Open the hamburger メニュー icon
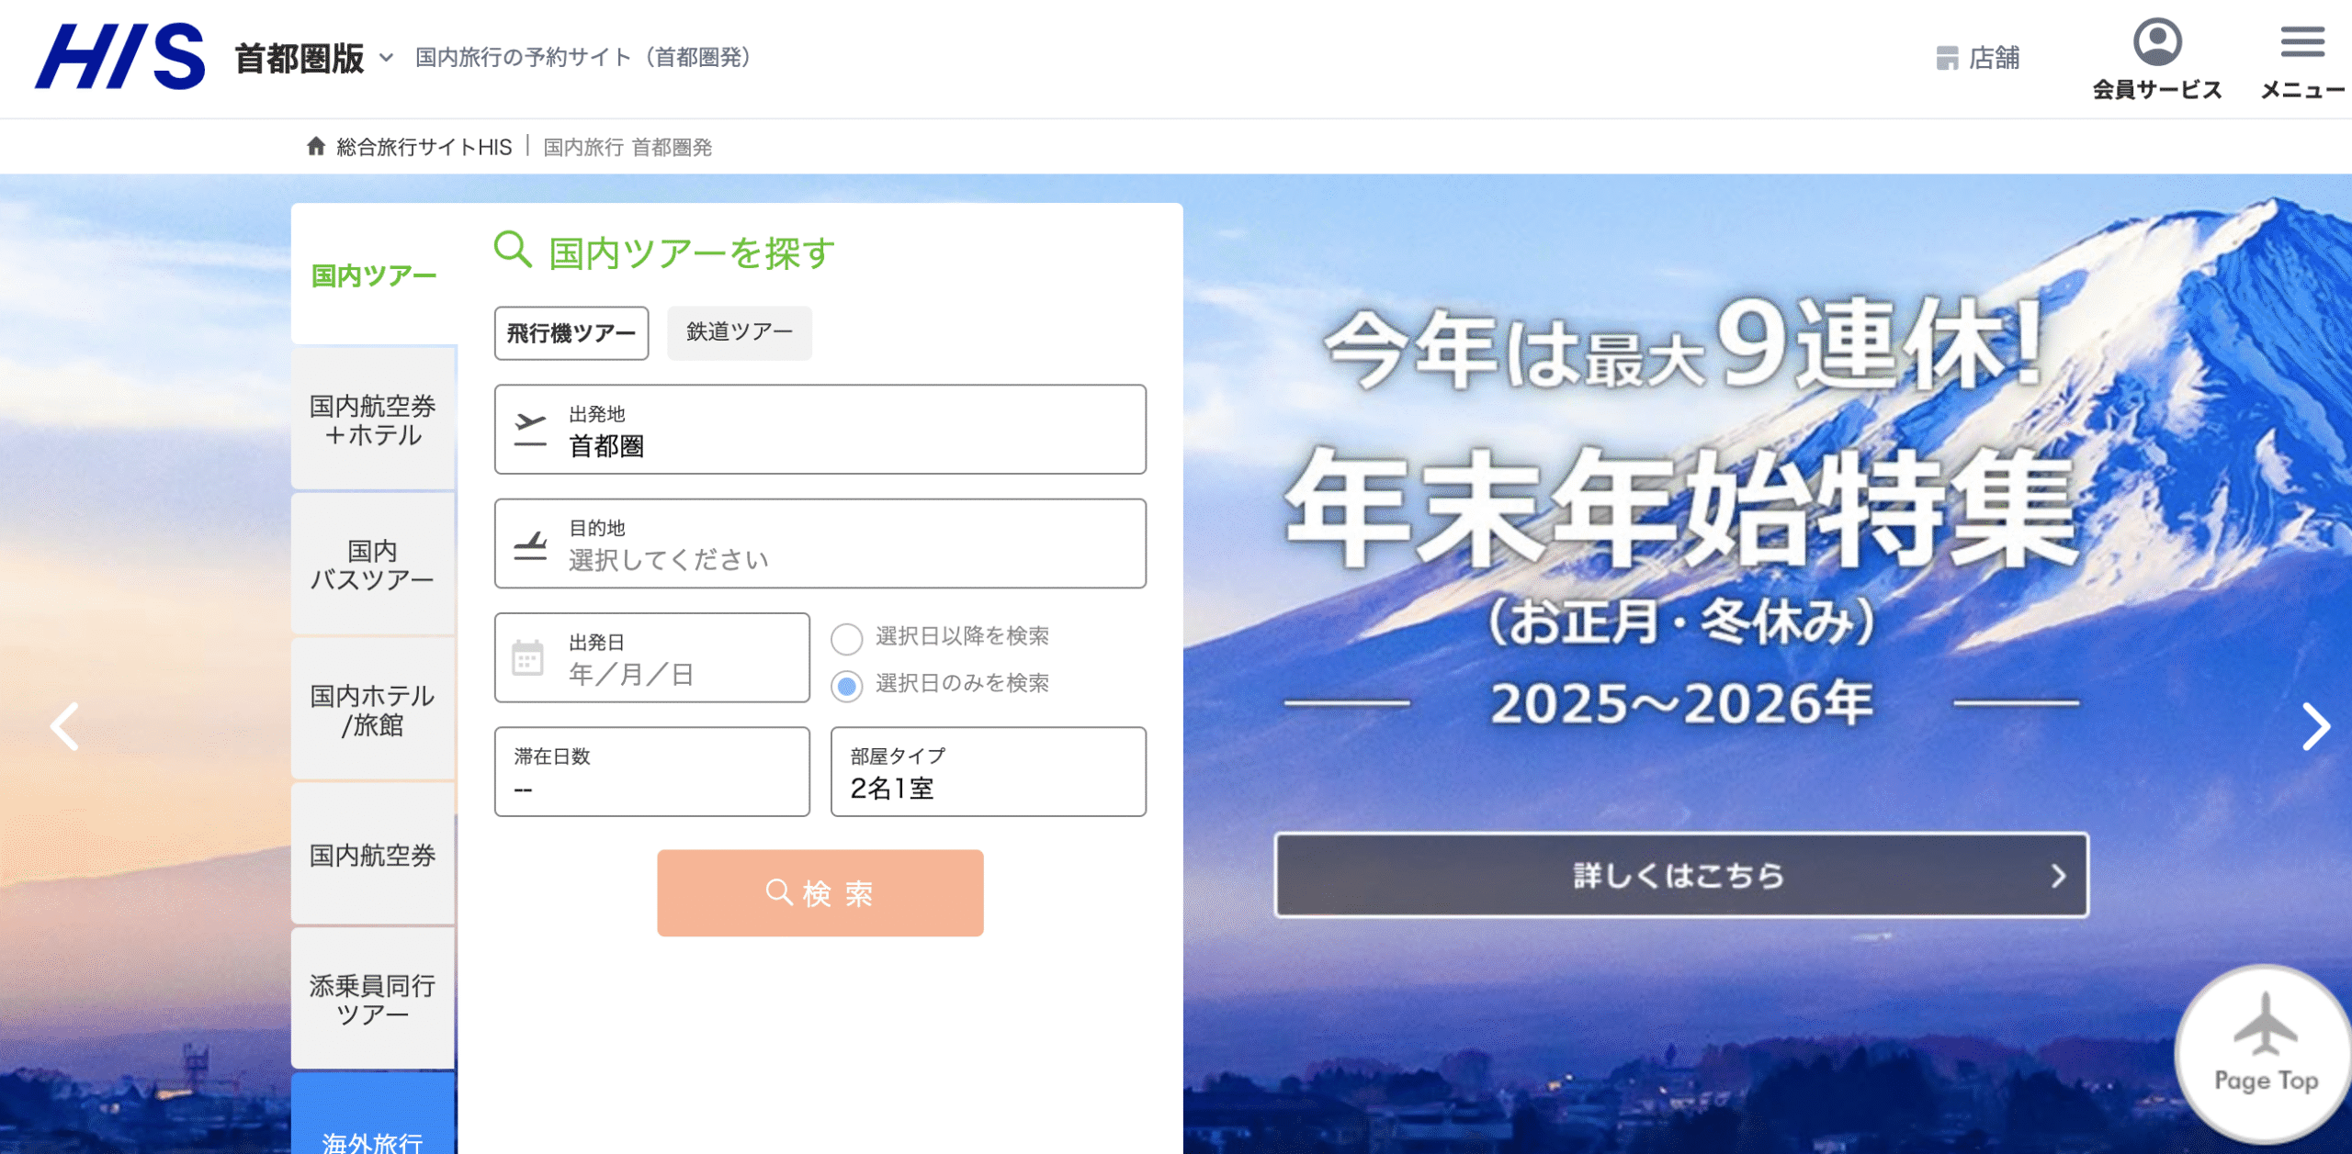2352x1154 pixels. pyautogui.click(x=2301, y=43)
